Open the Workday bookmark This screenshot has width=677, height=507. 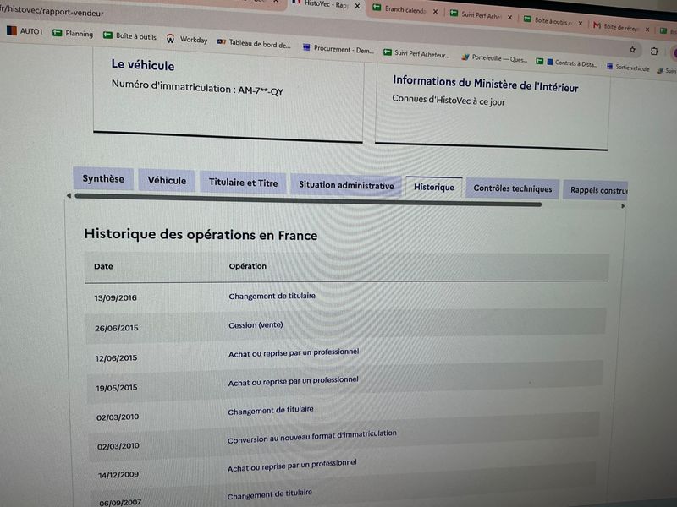point(187,39)
